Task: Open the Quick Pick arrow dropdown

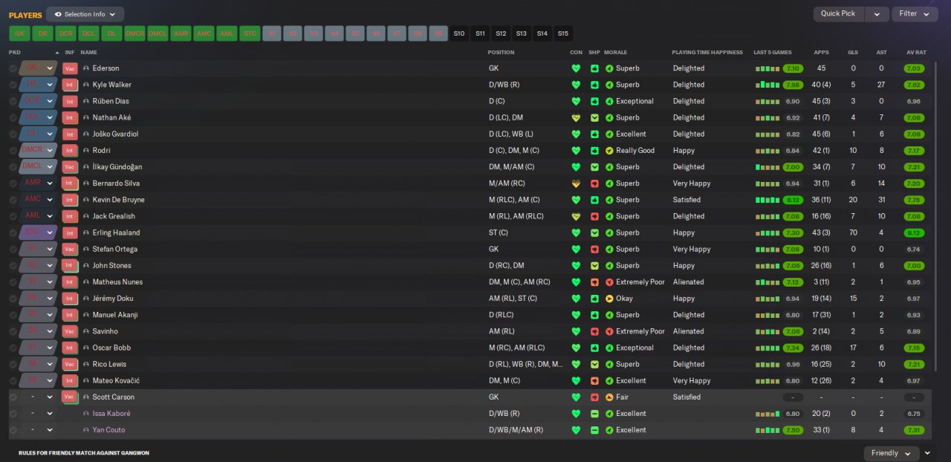Action: point(877,14)
